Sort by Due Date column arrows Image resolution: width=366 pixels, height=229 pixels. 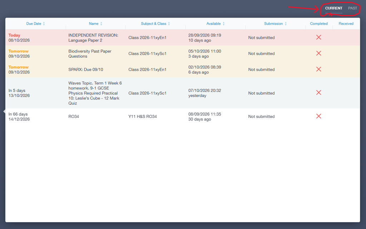44,24
